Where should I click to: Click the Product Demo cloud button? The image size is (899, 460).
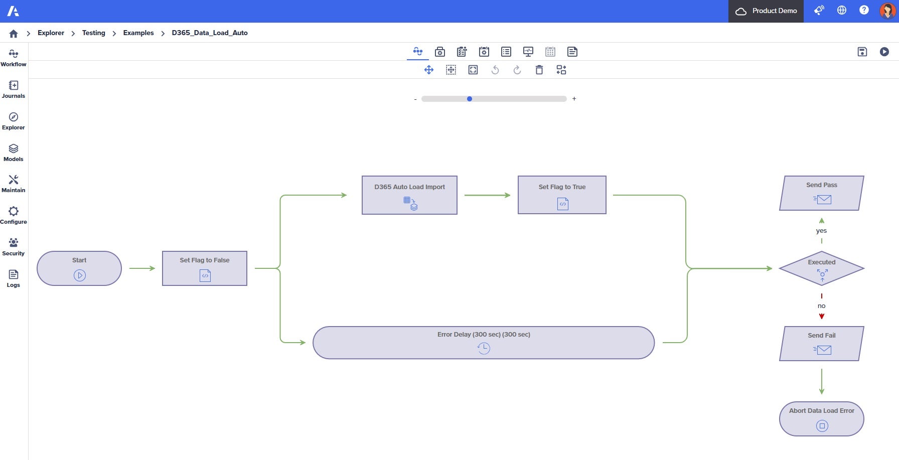pyautogui.click(x=766, y=11)
